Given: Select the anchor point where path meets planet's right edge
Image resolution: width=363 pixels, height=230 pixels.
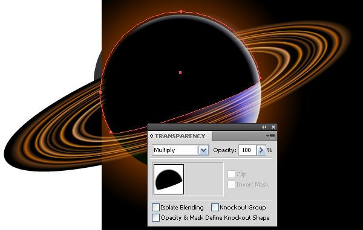Looking at the screenshot, I should (x=260, y=78).
